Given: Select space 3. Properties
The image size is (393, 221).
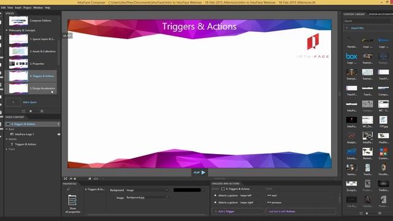Looking at the screenshot, I should [x=31, y=64].
